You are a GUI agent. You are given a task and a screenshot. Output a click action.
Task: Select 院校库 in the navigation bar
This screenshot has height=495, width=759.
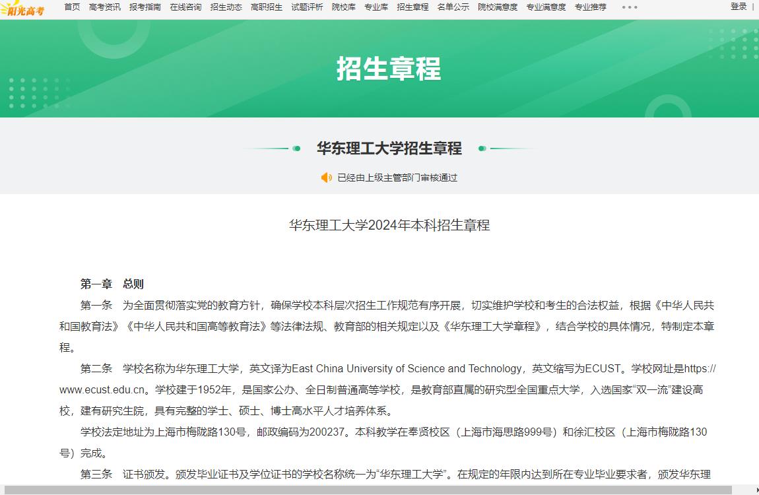344,7
